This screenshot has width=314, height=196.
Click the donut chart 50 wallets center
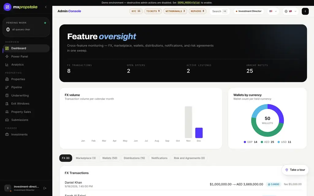tap(267, 120)
